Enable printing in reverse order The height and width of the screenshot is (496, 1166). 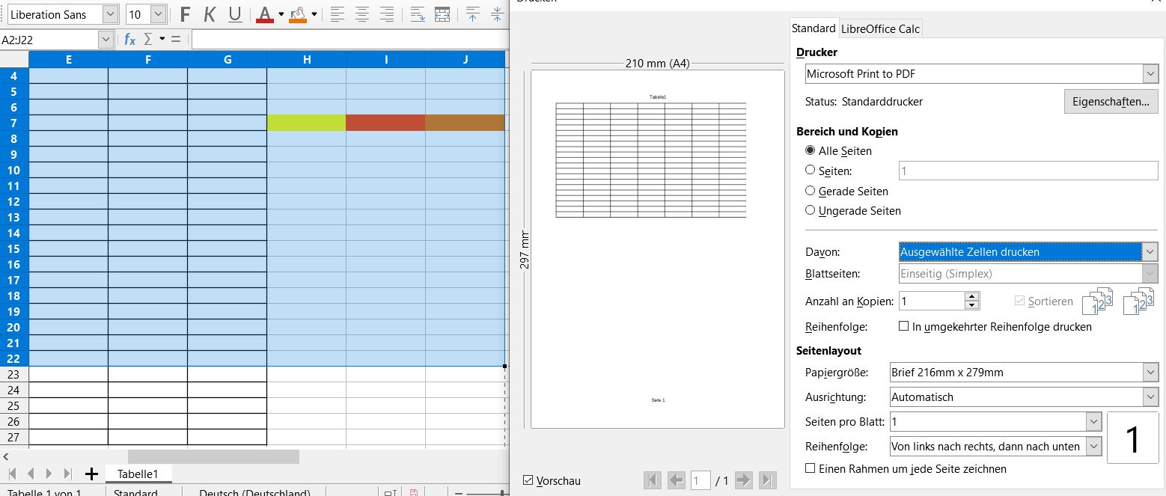click(x=904, y=326)
